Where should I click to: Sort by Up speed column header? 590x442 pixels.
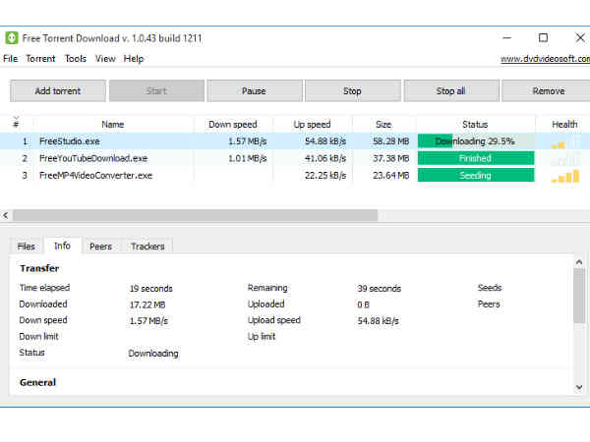coord(312,125)
